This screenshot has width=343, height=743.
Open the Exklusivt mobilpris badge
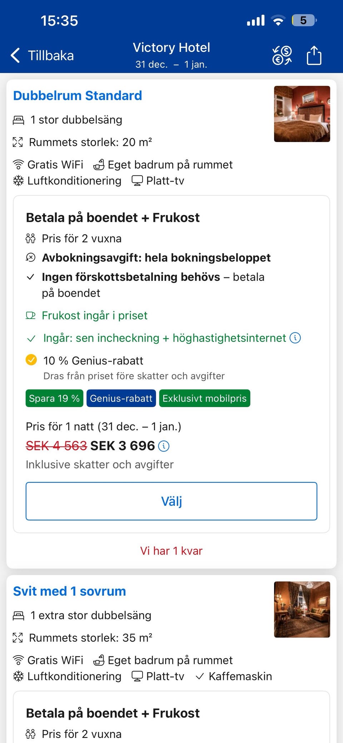[204, 398]
